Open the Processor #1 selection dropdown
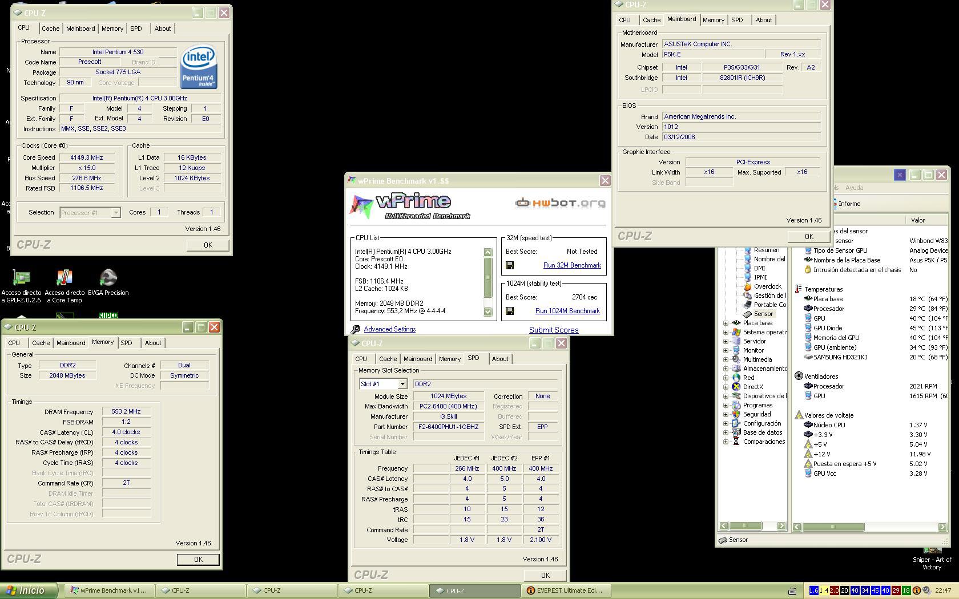The image size is (959, 599). point(116,213)
